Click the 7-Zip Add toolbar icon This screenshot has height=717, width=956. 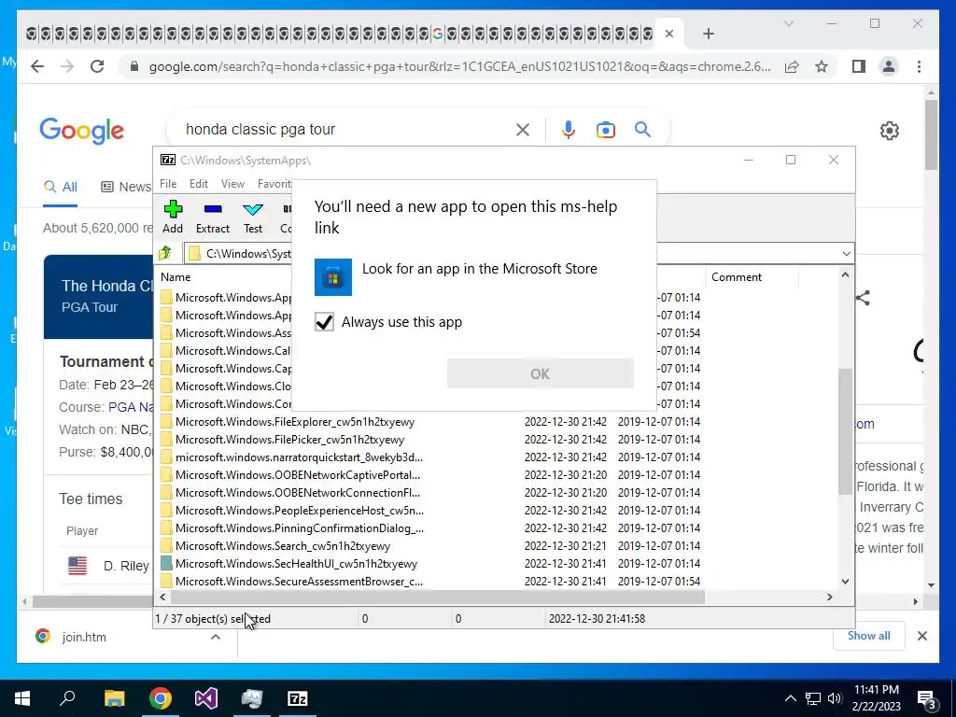click(173, 209)
